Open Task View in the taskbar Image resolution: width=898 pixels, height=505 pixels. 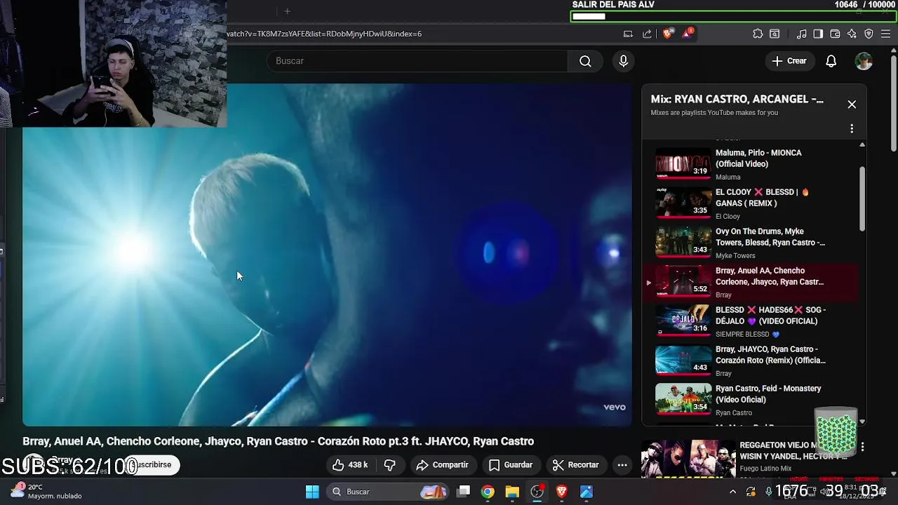[464, 492]
